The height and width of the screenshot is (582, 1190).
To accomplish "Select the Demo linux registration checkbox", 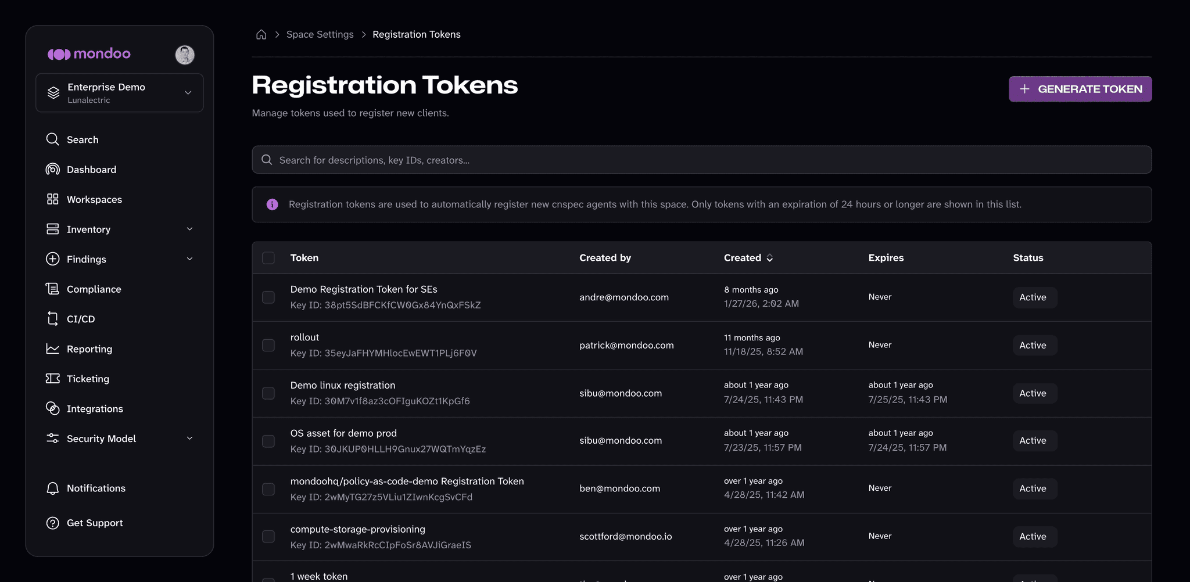I will tap(268, 393).
